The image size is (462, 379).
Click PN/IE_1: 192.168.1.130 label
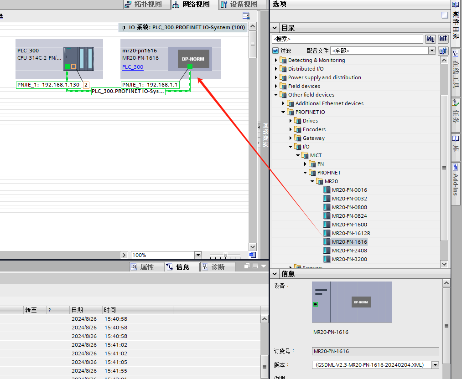[x=48, y=85]
